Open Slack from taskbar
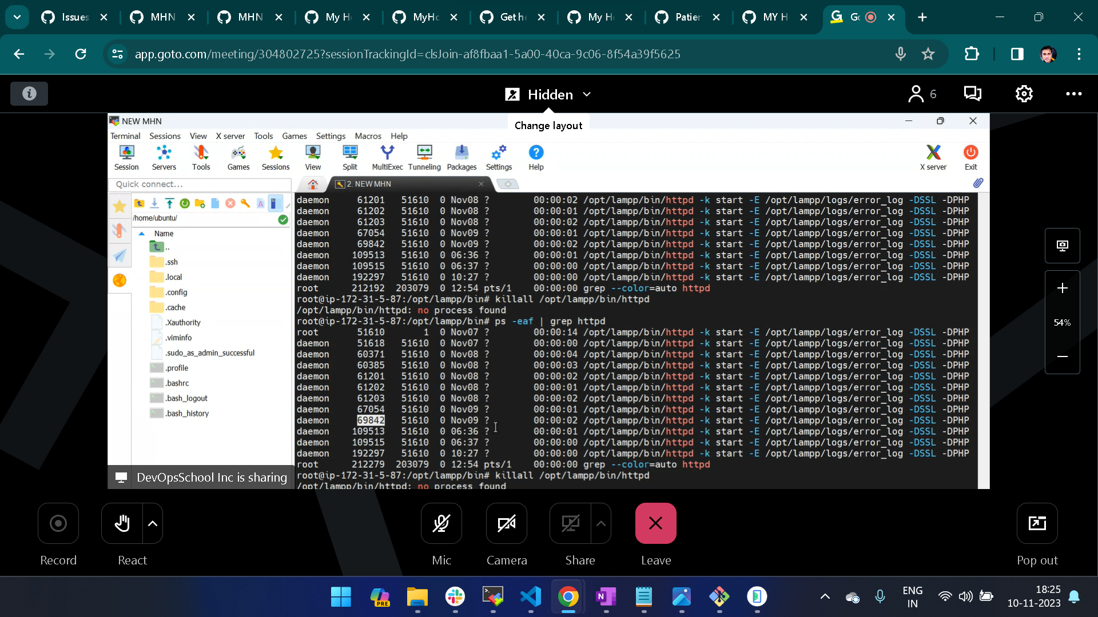1098x617 pixels. click(455, 597)
